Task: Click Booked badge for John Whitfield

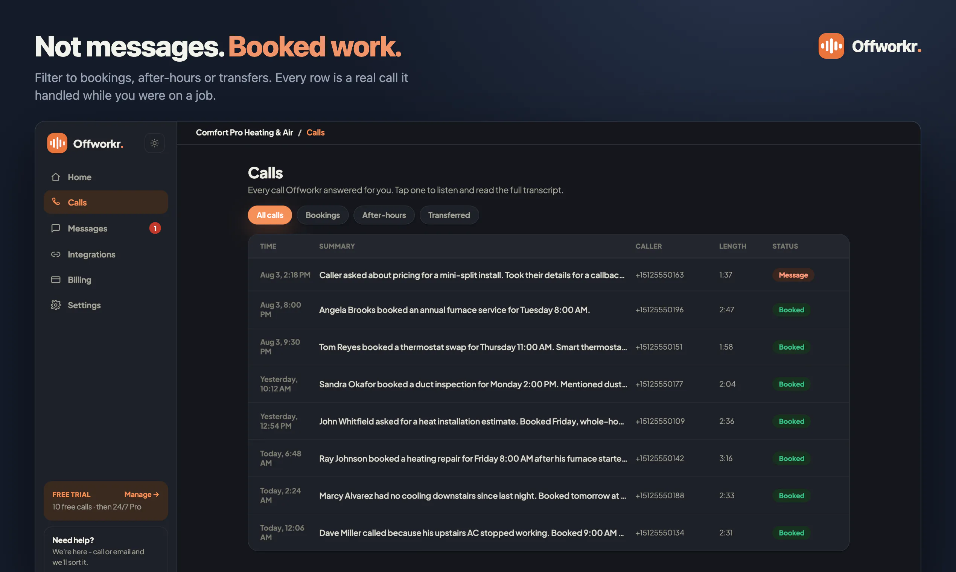Action: (x=791, y=421)
